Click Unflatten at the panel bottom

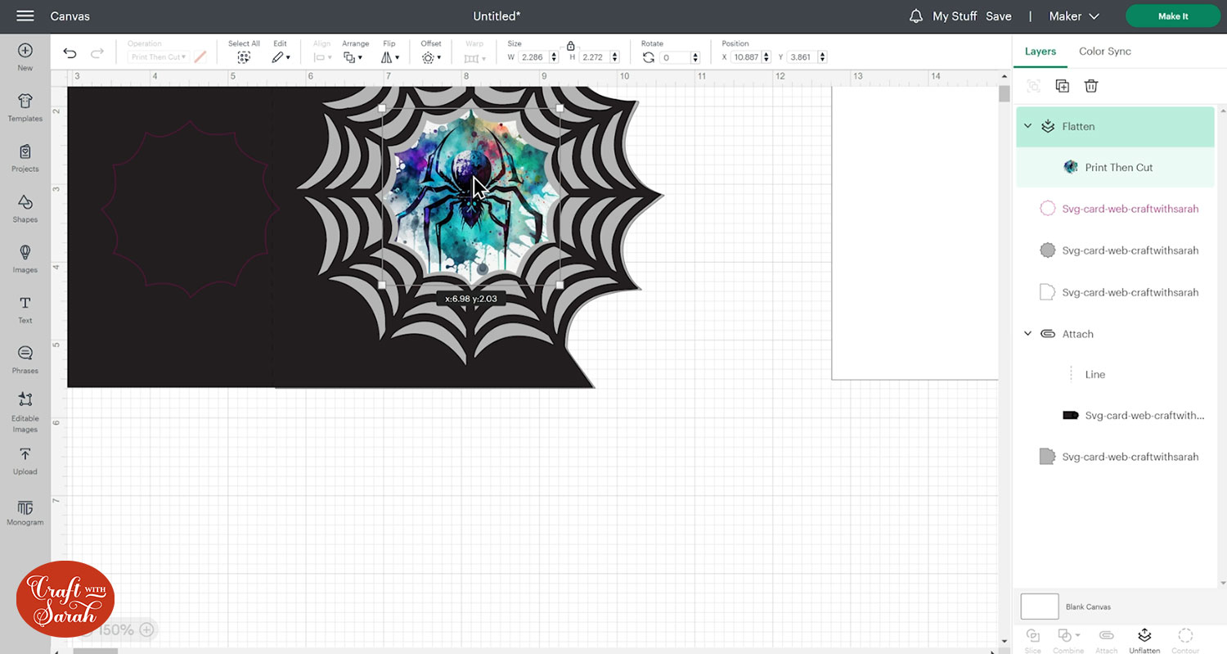point(1144,640)
